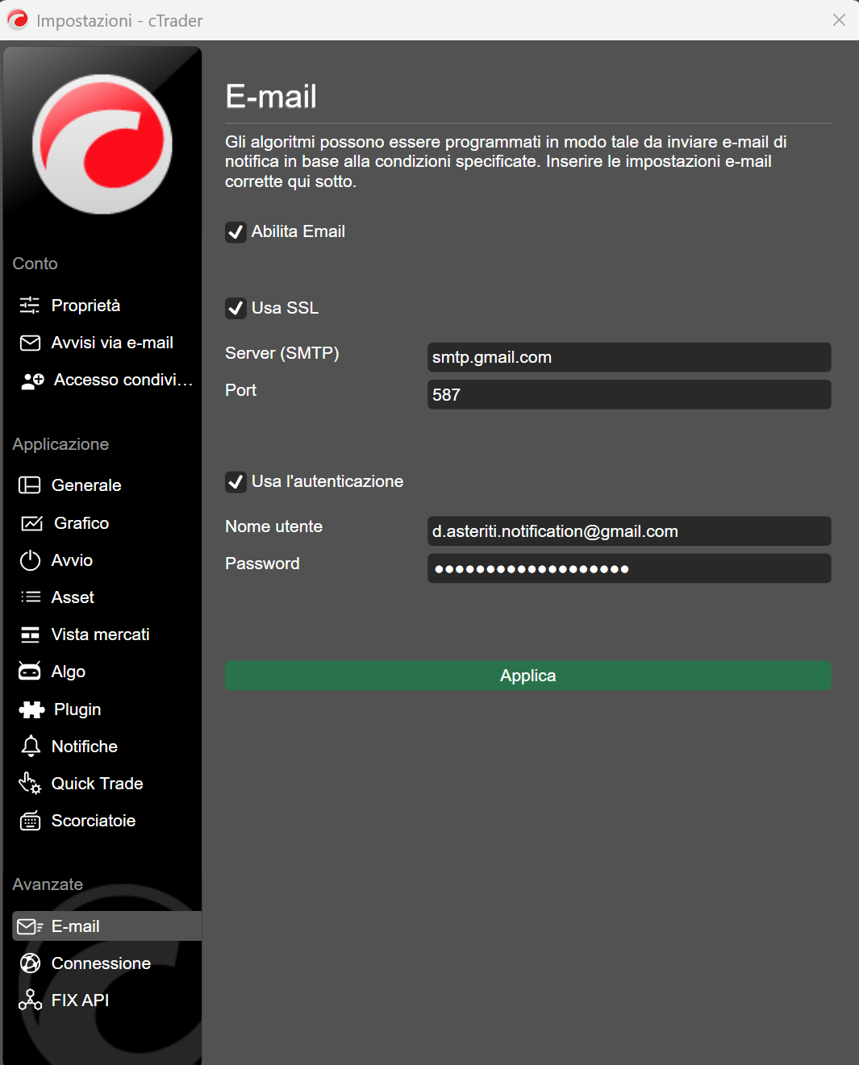Click the Password label
Image resolution: width=859 pixels, height=1065 pixels.
[262, 564]
